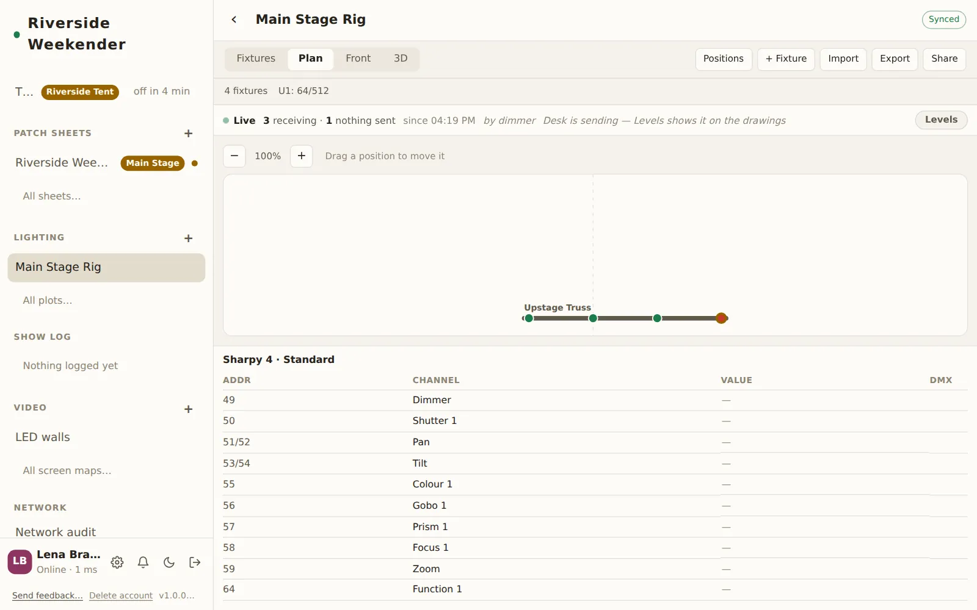Open the Riverside Wee... Main Stage patch sheet
This screenshot has width=977, height=610.
(x=106, y=163)
